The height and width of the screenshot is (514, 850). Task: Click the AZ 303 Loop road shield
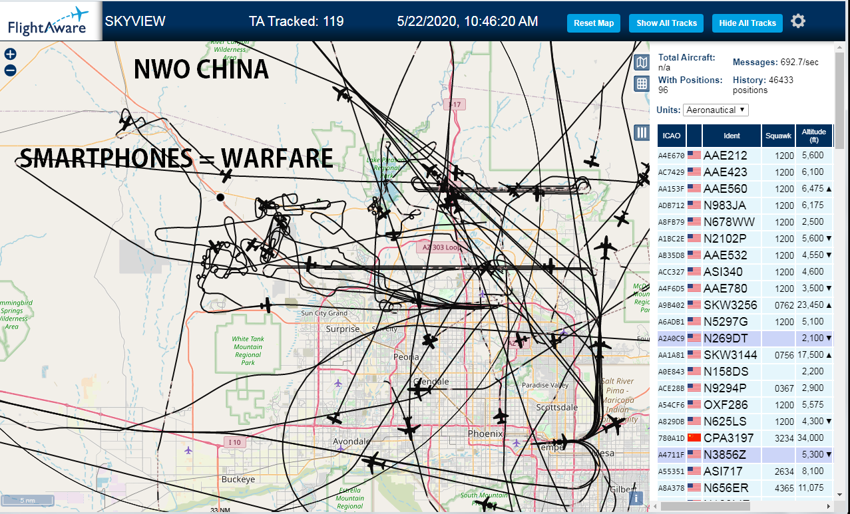[x=441, y=247]
